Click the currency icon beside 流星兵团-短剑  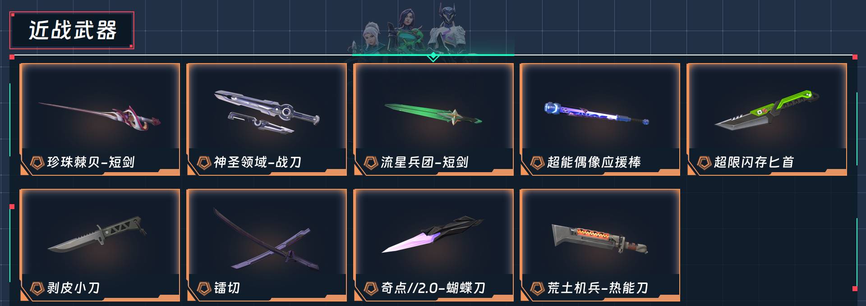[x=371, y=163]
